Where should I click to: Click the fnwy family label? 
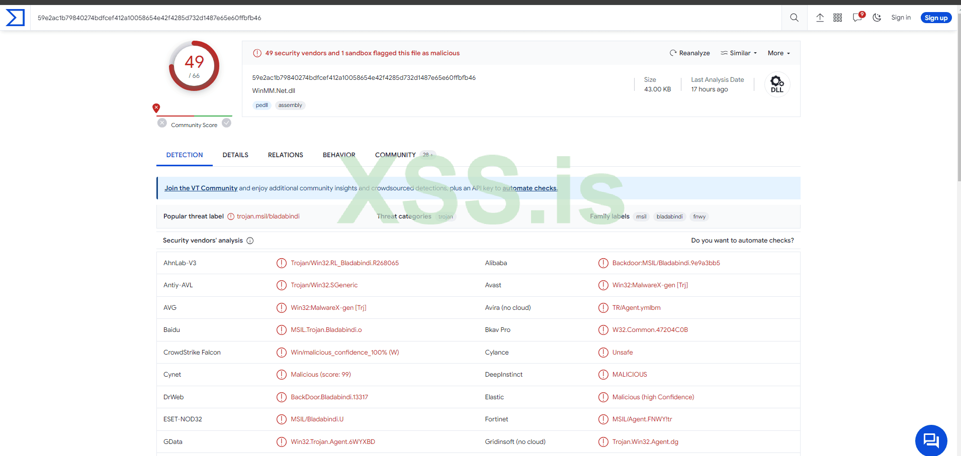(x=699, y=217)
